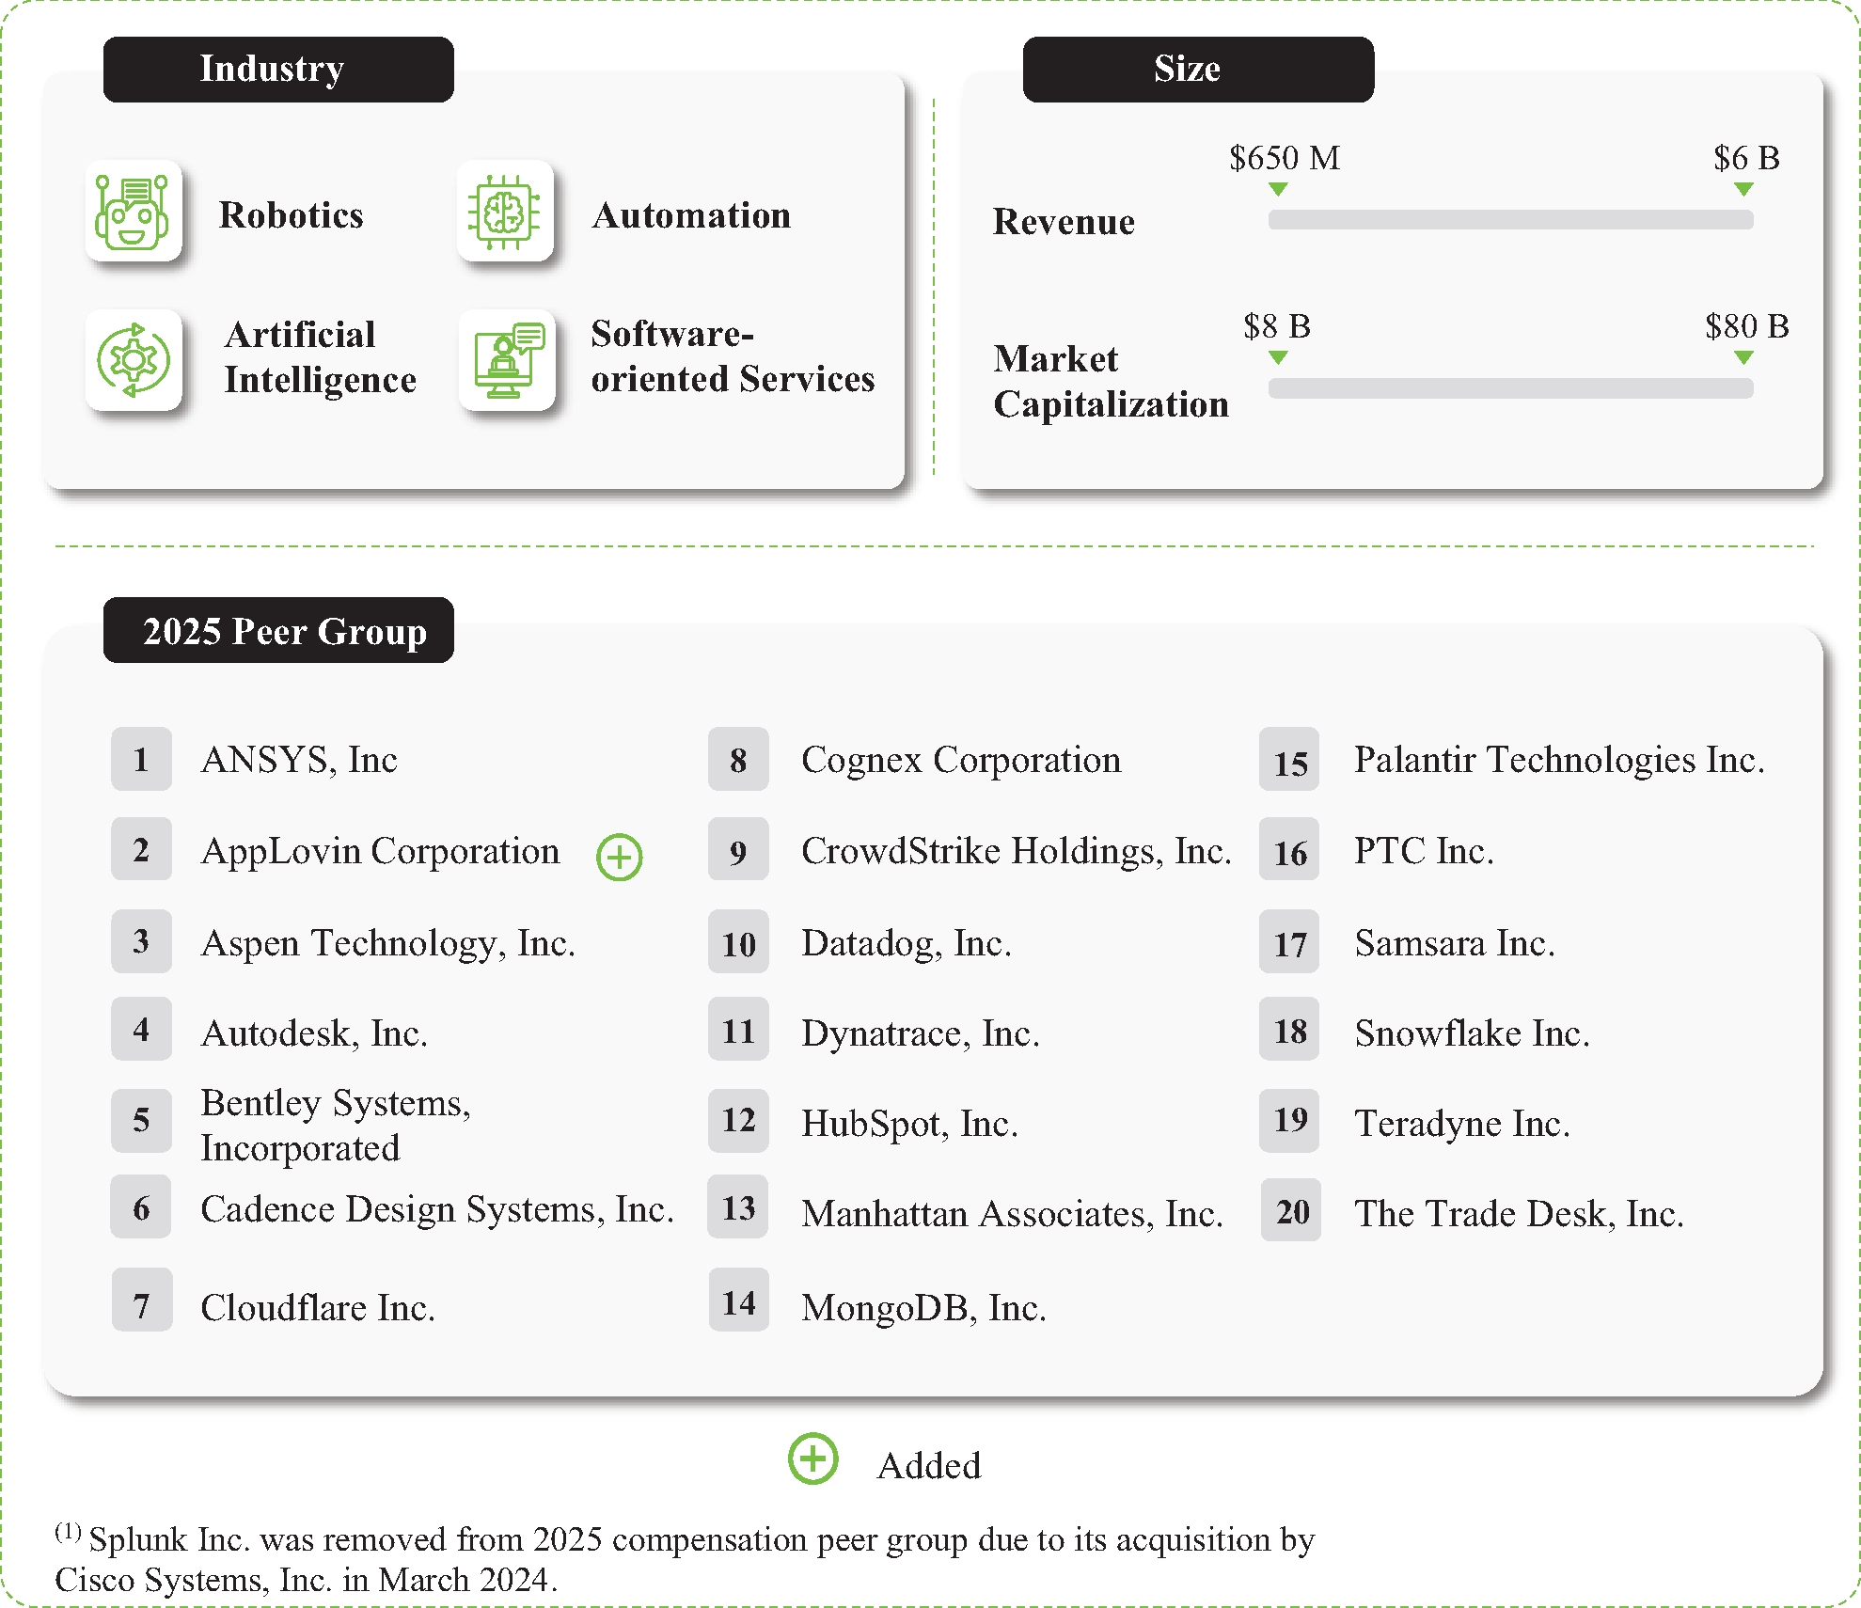Click the $8 B market cap marker
Screen dimensions: 1861x1608
click(1277, 357)
